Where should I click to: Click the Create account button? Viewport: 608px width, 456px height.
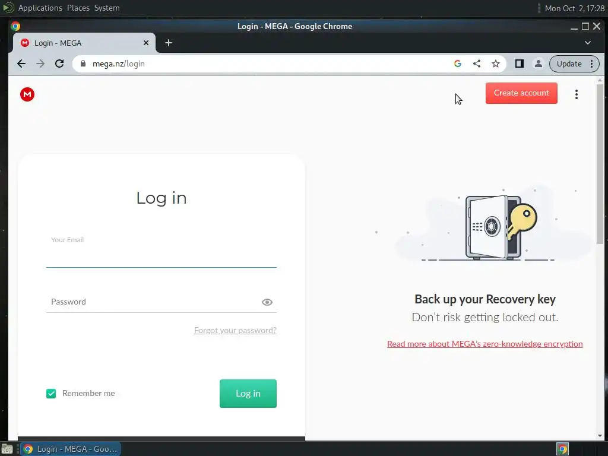pos(521,93)
